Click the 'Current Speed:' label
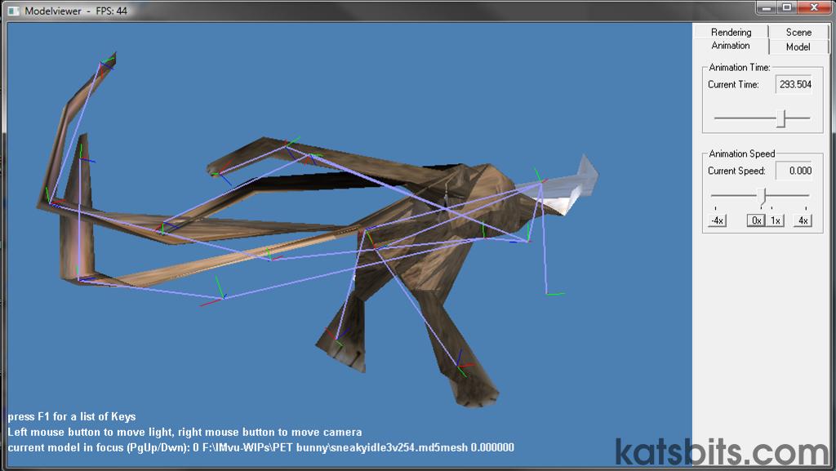836x471 pixels. [736, 171]
